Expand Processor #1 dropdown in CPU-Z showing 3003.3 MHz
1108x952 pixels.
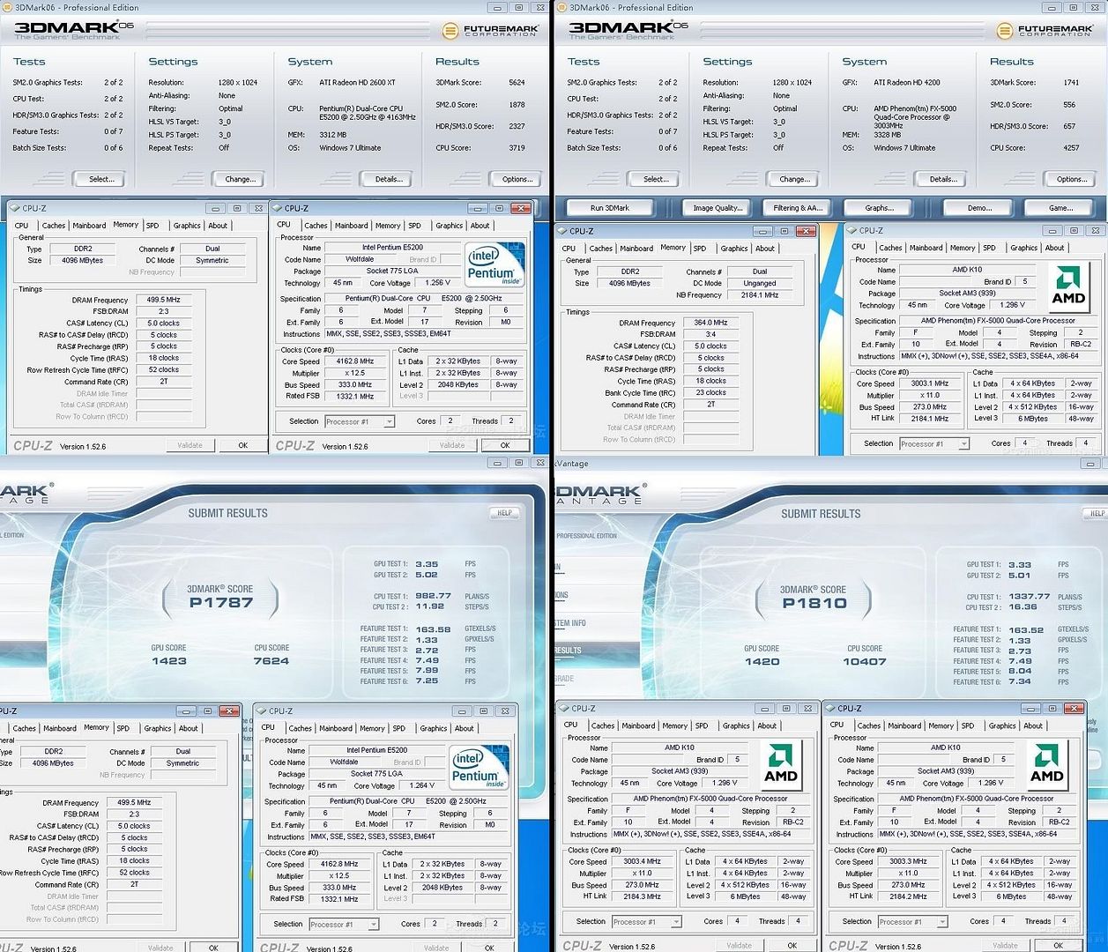pyautogui.click(x=912, y=922)
